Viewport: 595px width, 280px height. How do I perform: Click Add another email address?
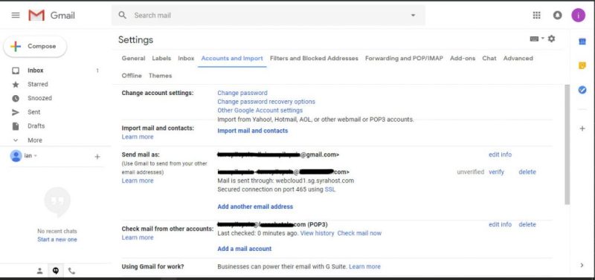[x=255, y=207]
